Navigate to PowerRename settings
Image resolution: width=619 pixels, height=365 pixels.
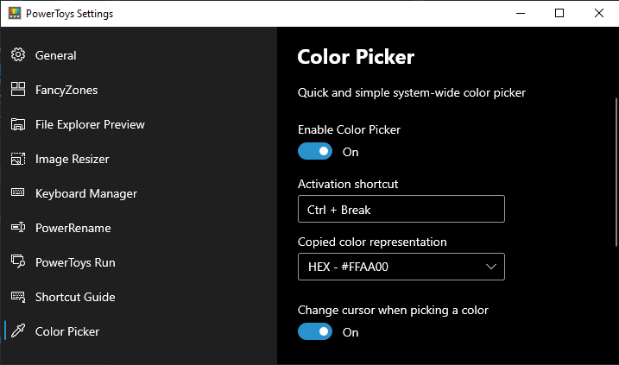click(x=138, y=228)
